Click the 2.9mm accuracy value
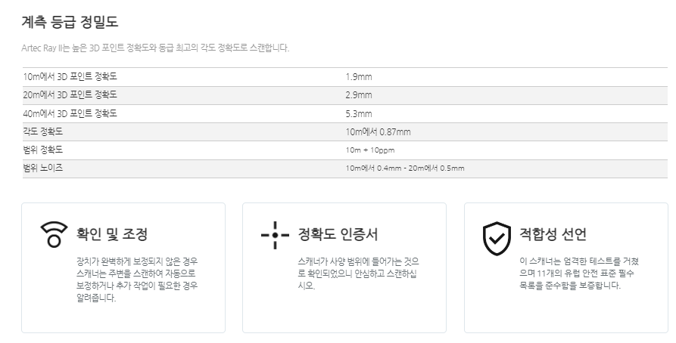The height and width of the screenshot is (343, 676). click(359, 95)
